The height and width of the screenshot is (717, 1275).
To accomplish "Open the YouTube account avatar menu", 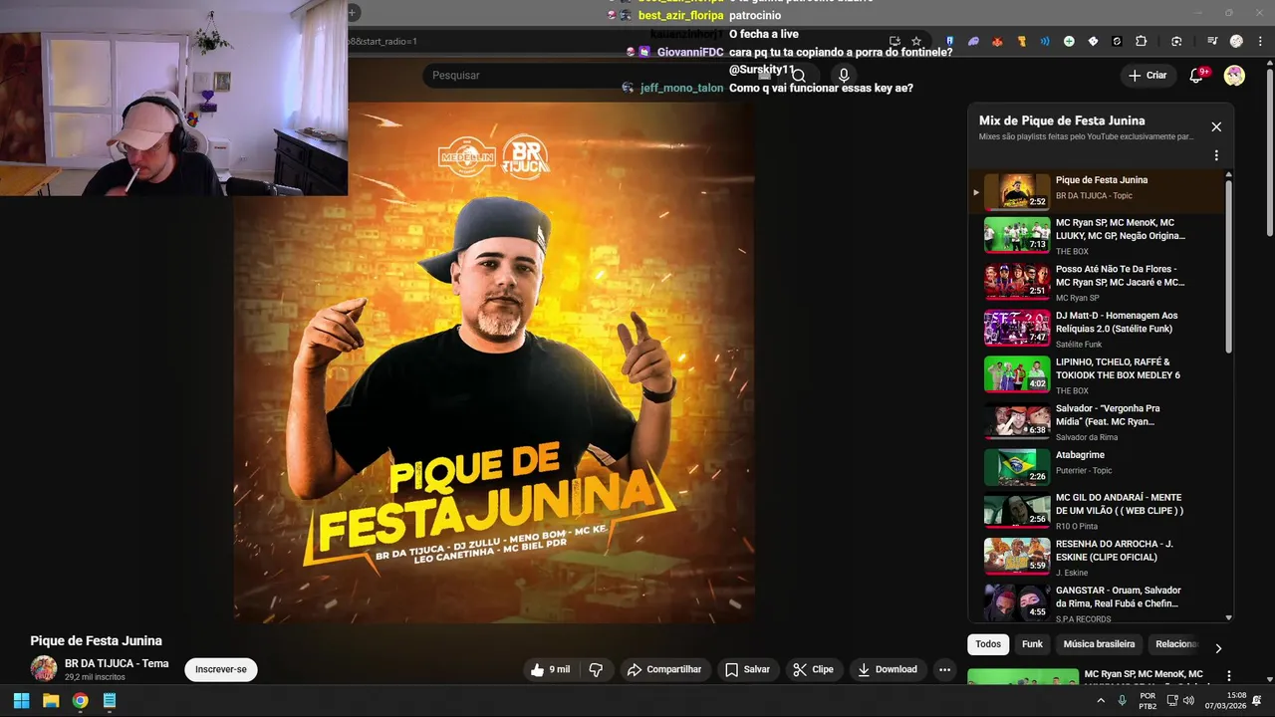I will 1234,76.
